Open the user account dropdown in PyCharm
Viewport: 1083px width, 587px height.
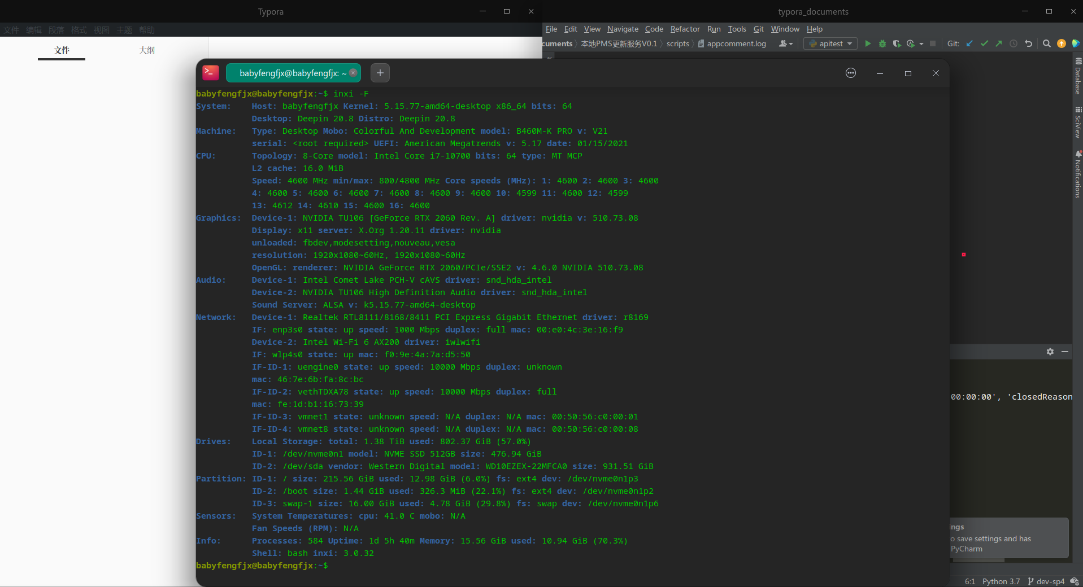(786, 43)
